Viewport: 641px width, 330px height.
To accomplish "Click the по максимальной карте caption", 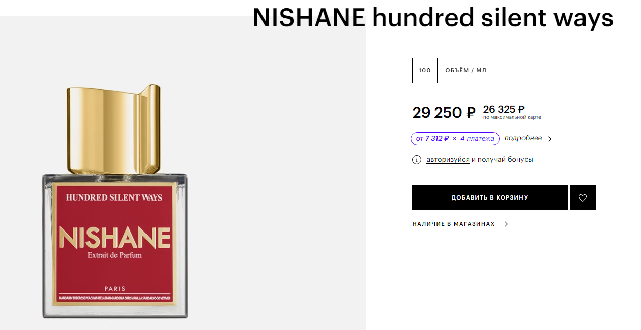I will point(512,118).
